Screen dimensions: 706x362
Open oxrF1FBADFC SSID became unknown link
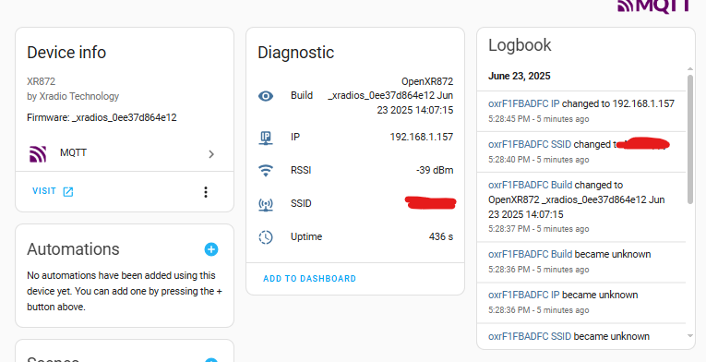click(x=530, y=336)
